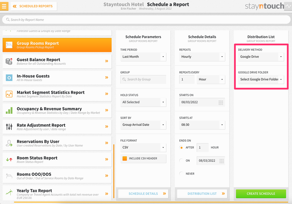Click the arrow on Reservations By User row

coord(107,143)
